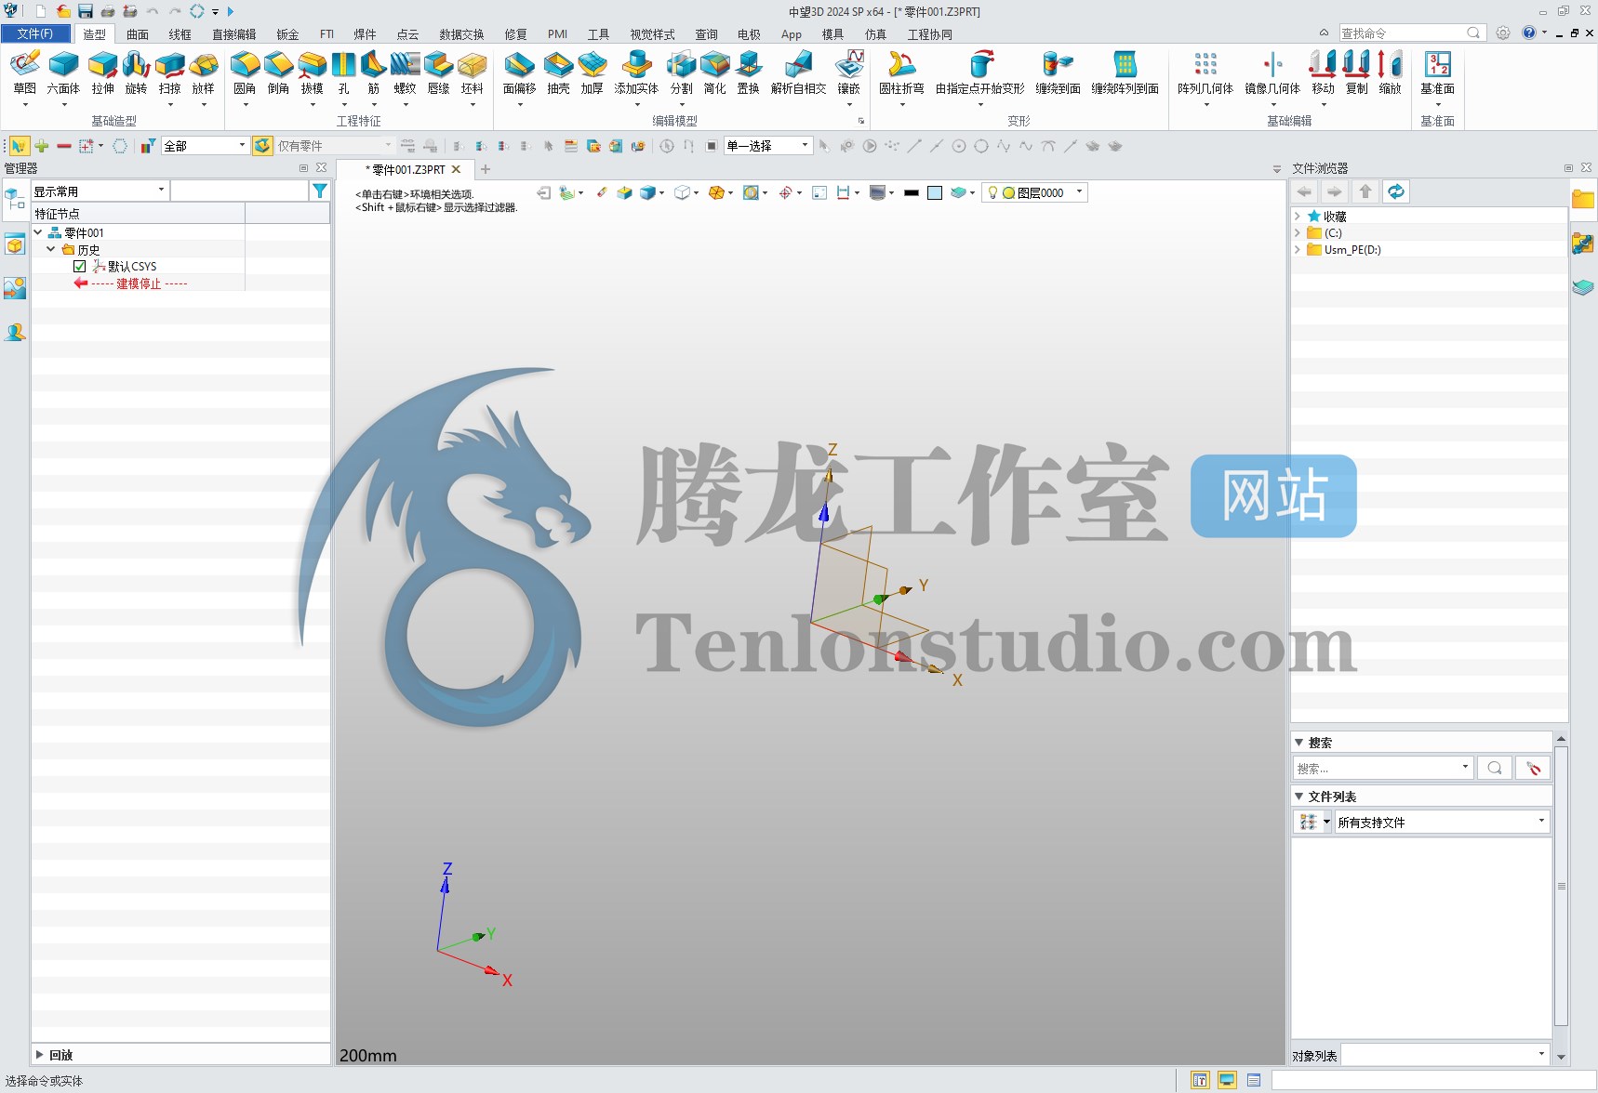Select the 孔 hole tool

coord(343,72)
